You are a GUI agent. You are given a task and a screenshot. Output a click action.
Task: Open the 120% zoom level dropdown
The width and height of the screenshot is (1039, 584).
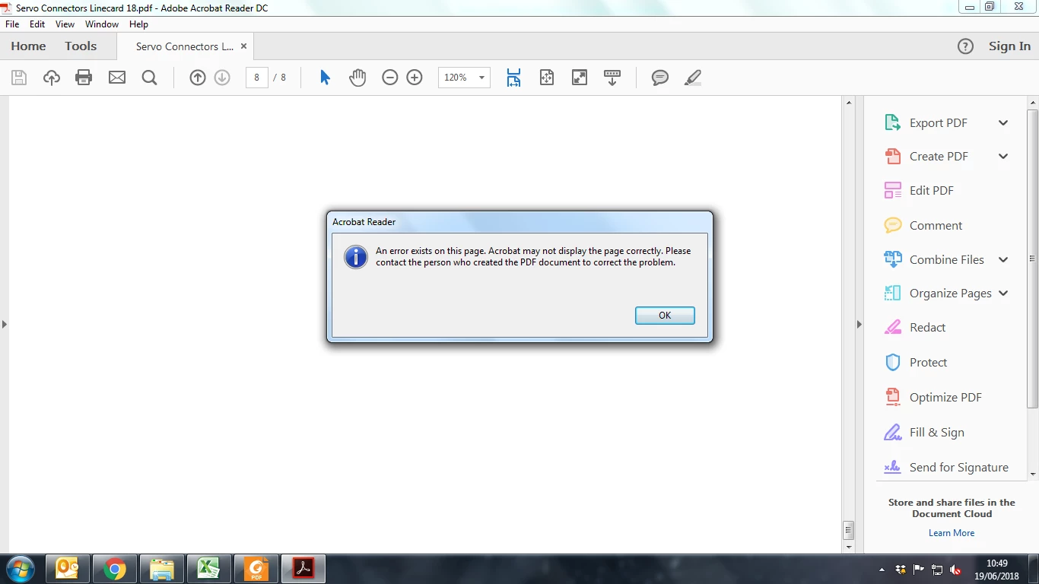481,78
